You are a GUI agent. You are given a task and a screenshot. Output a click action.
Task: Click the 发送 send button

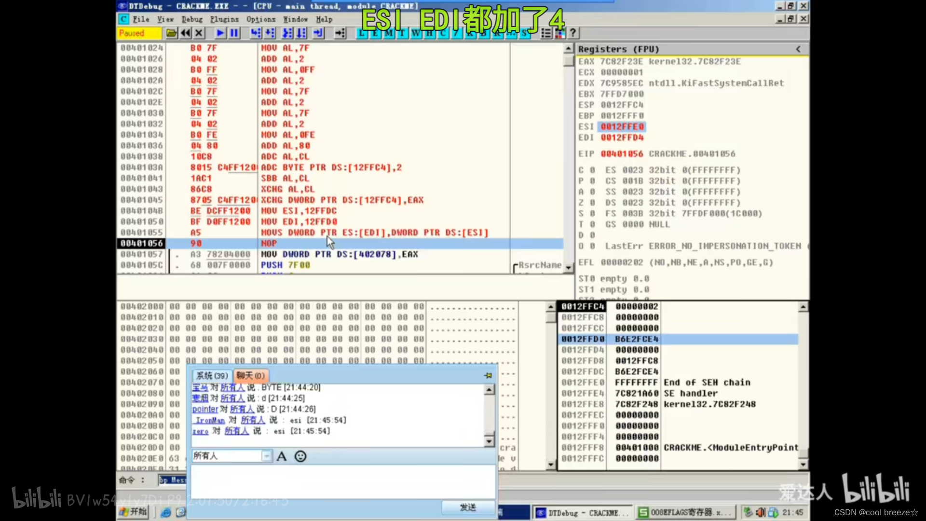(x=468, y=507)
